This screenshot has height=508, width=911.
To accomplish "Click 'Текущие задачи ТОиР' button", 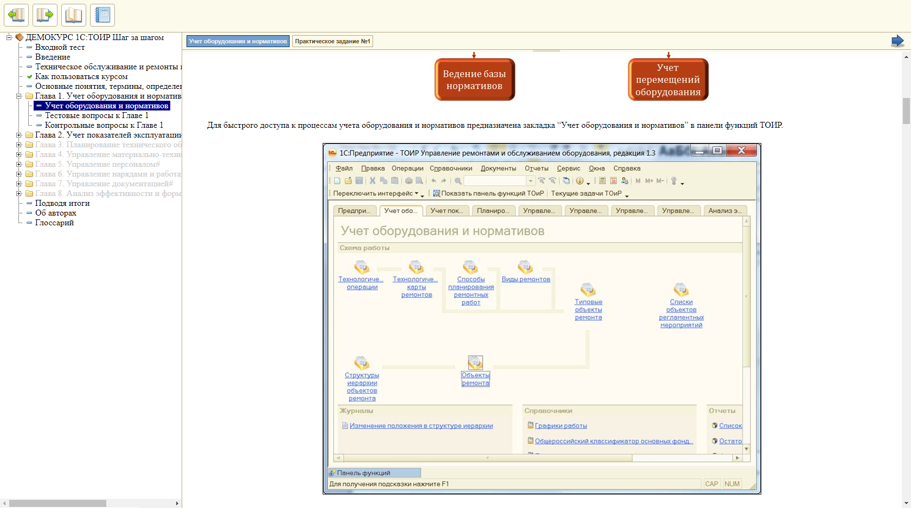I will pyautogui.click(x=586, y=193).
